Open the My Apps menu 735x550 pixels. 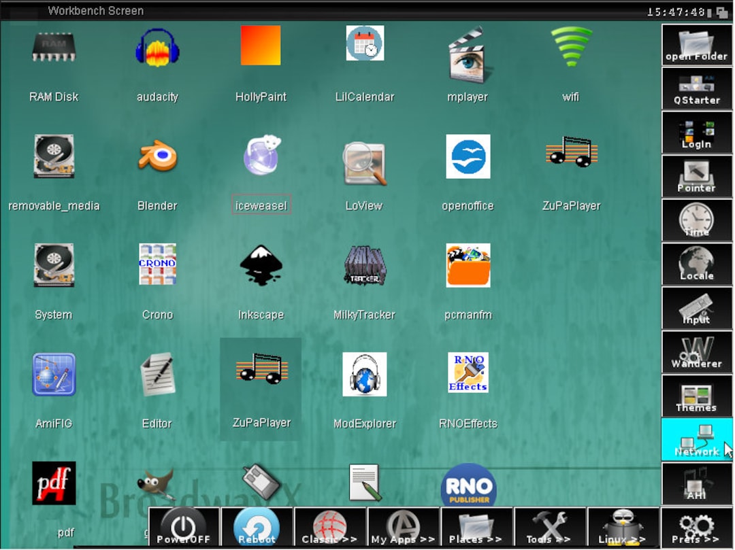click(x=404, y=527)
